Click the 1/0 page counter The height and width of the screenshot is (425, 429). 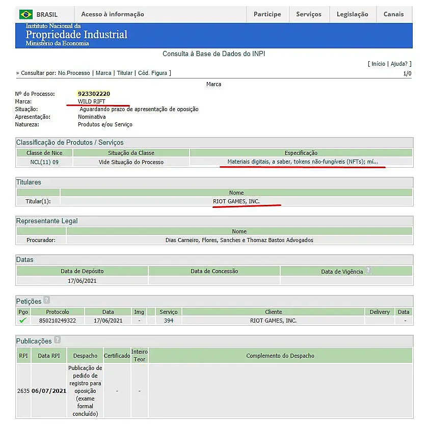coord(407,73)
